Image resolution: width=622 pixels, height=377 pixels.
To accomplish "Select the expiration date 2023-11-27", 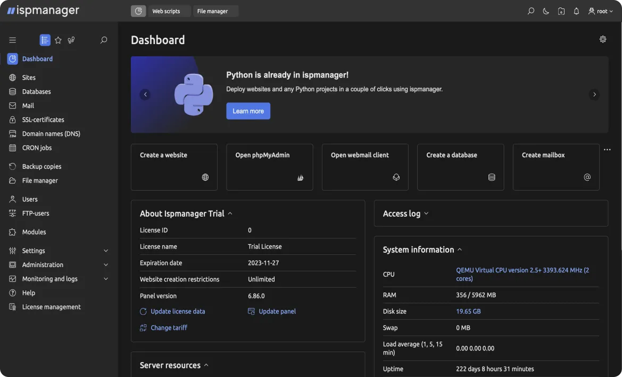I will click(x=263, y=263).
